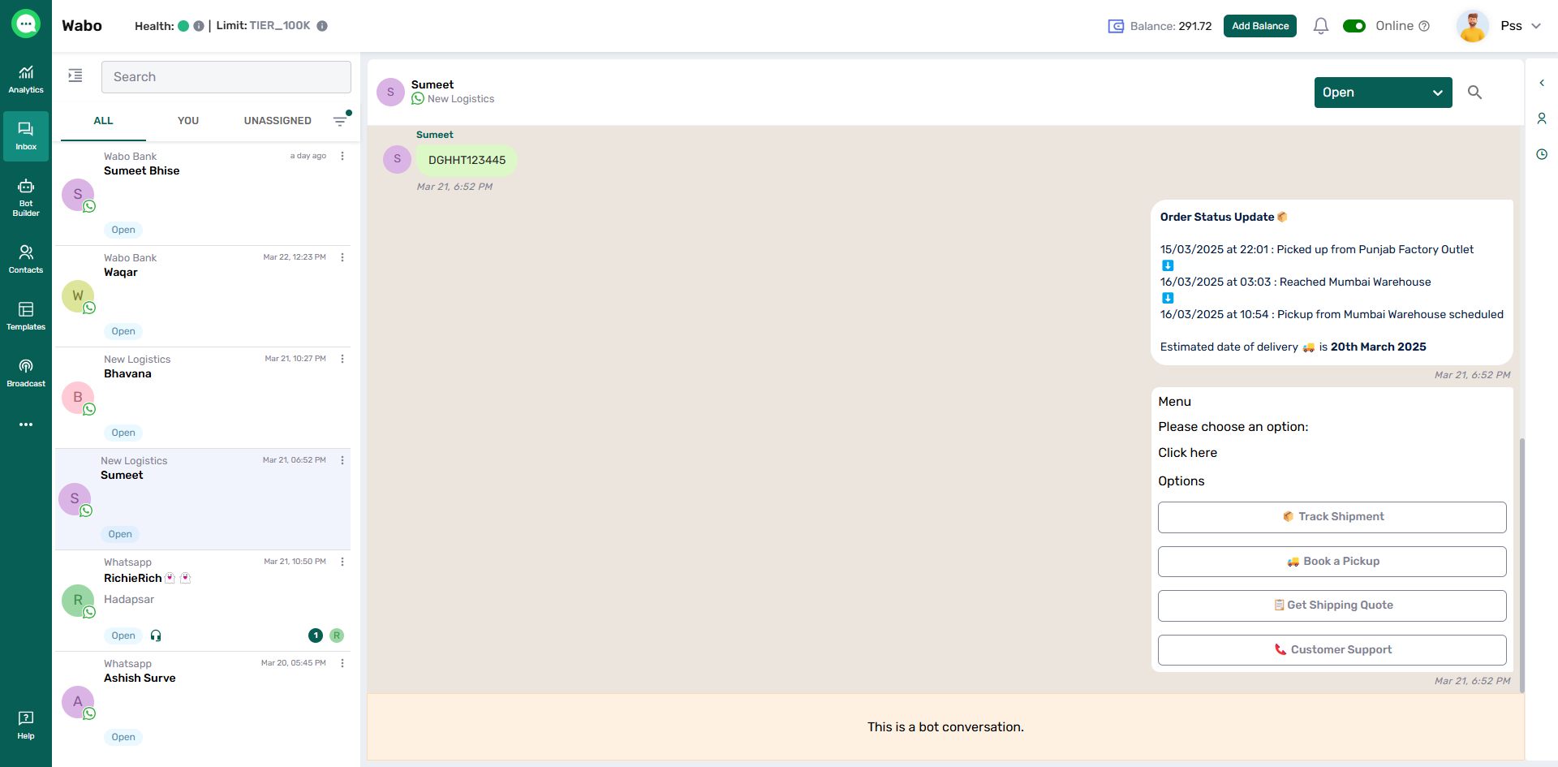Click the Add Balance button
This screenshot has width=1558, height=767.
pos(1259,26)
